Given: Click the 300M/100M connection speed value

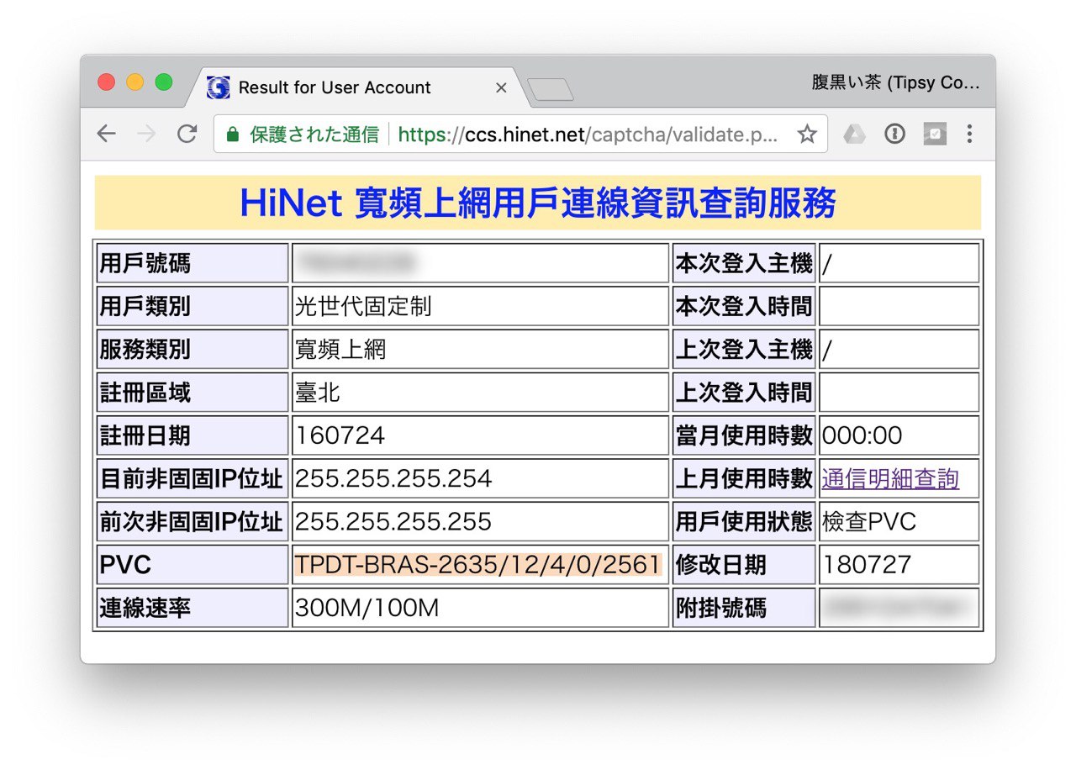Looking at the screenshot, I should [367, 608].
